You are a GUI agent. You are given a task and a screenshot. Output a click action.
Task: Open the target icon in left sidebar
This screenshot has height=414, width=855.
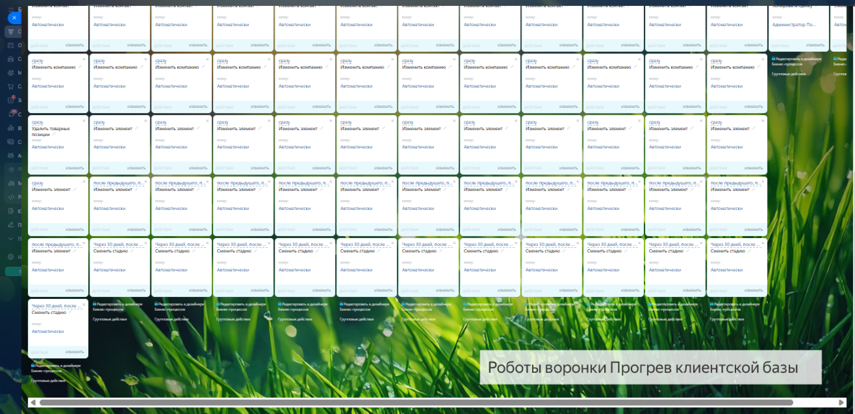11,73
